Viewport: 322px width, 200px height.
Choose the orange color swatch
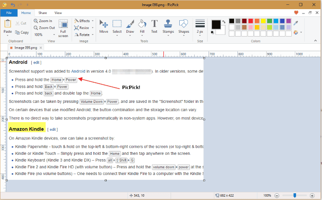point(257,21)
